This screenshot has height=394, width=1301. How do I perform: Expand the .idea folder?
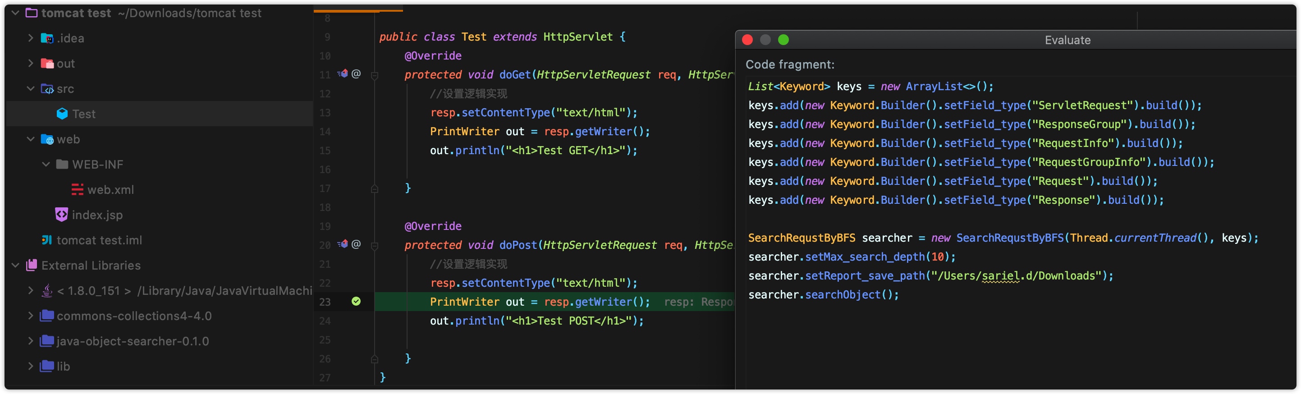30,38
